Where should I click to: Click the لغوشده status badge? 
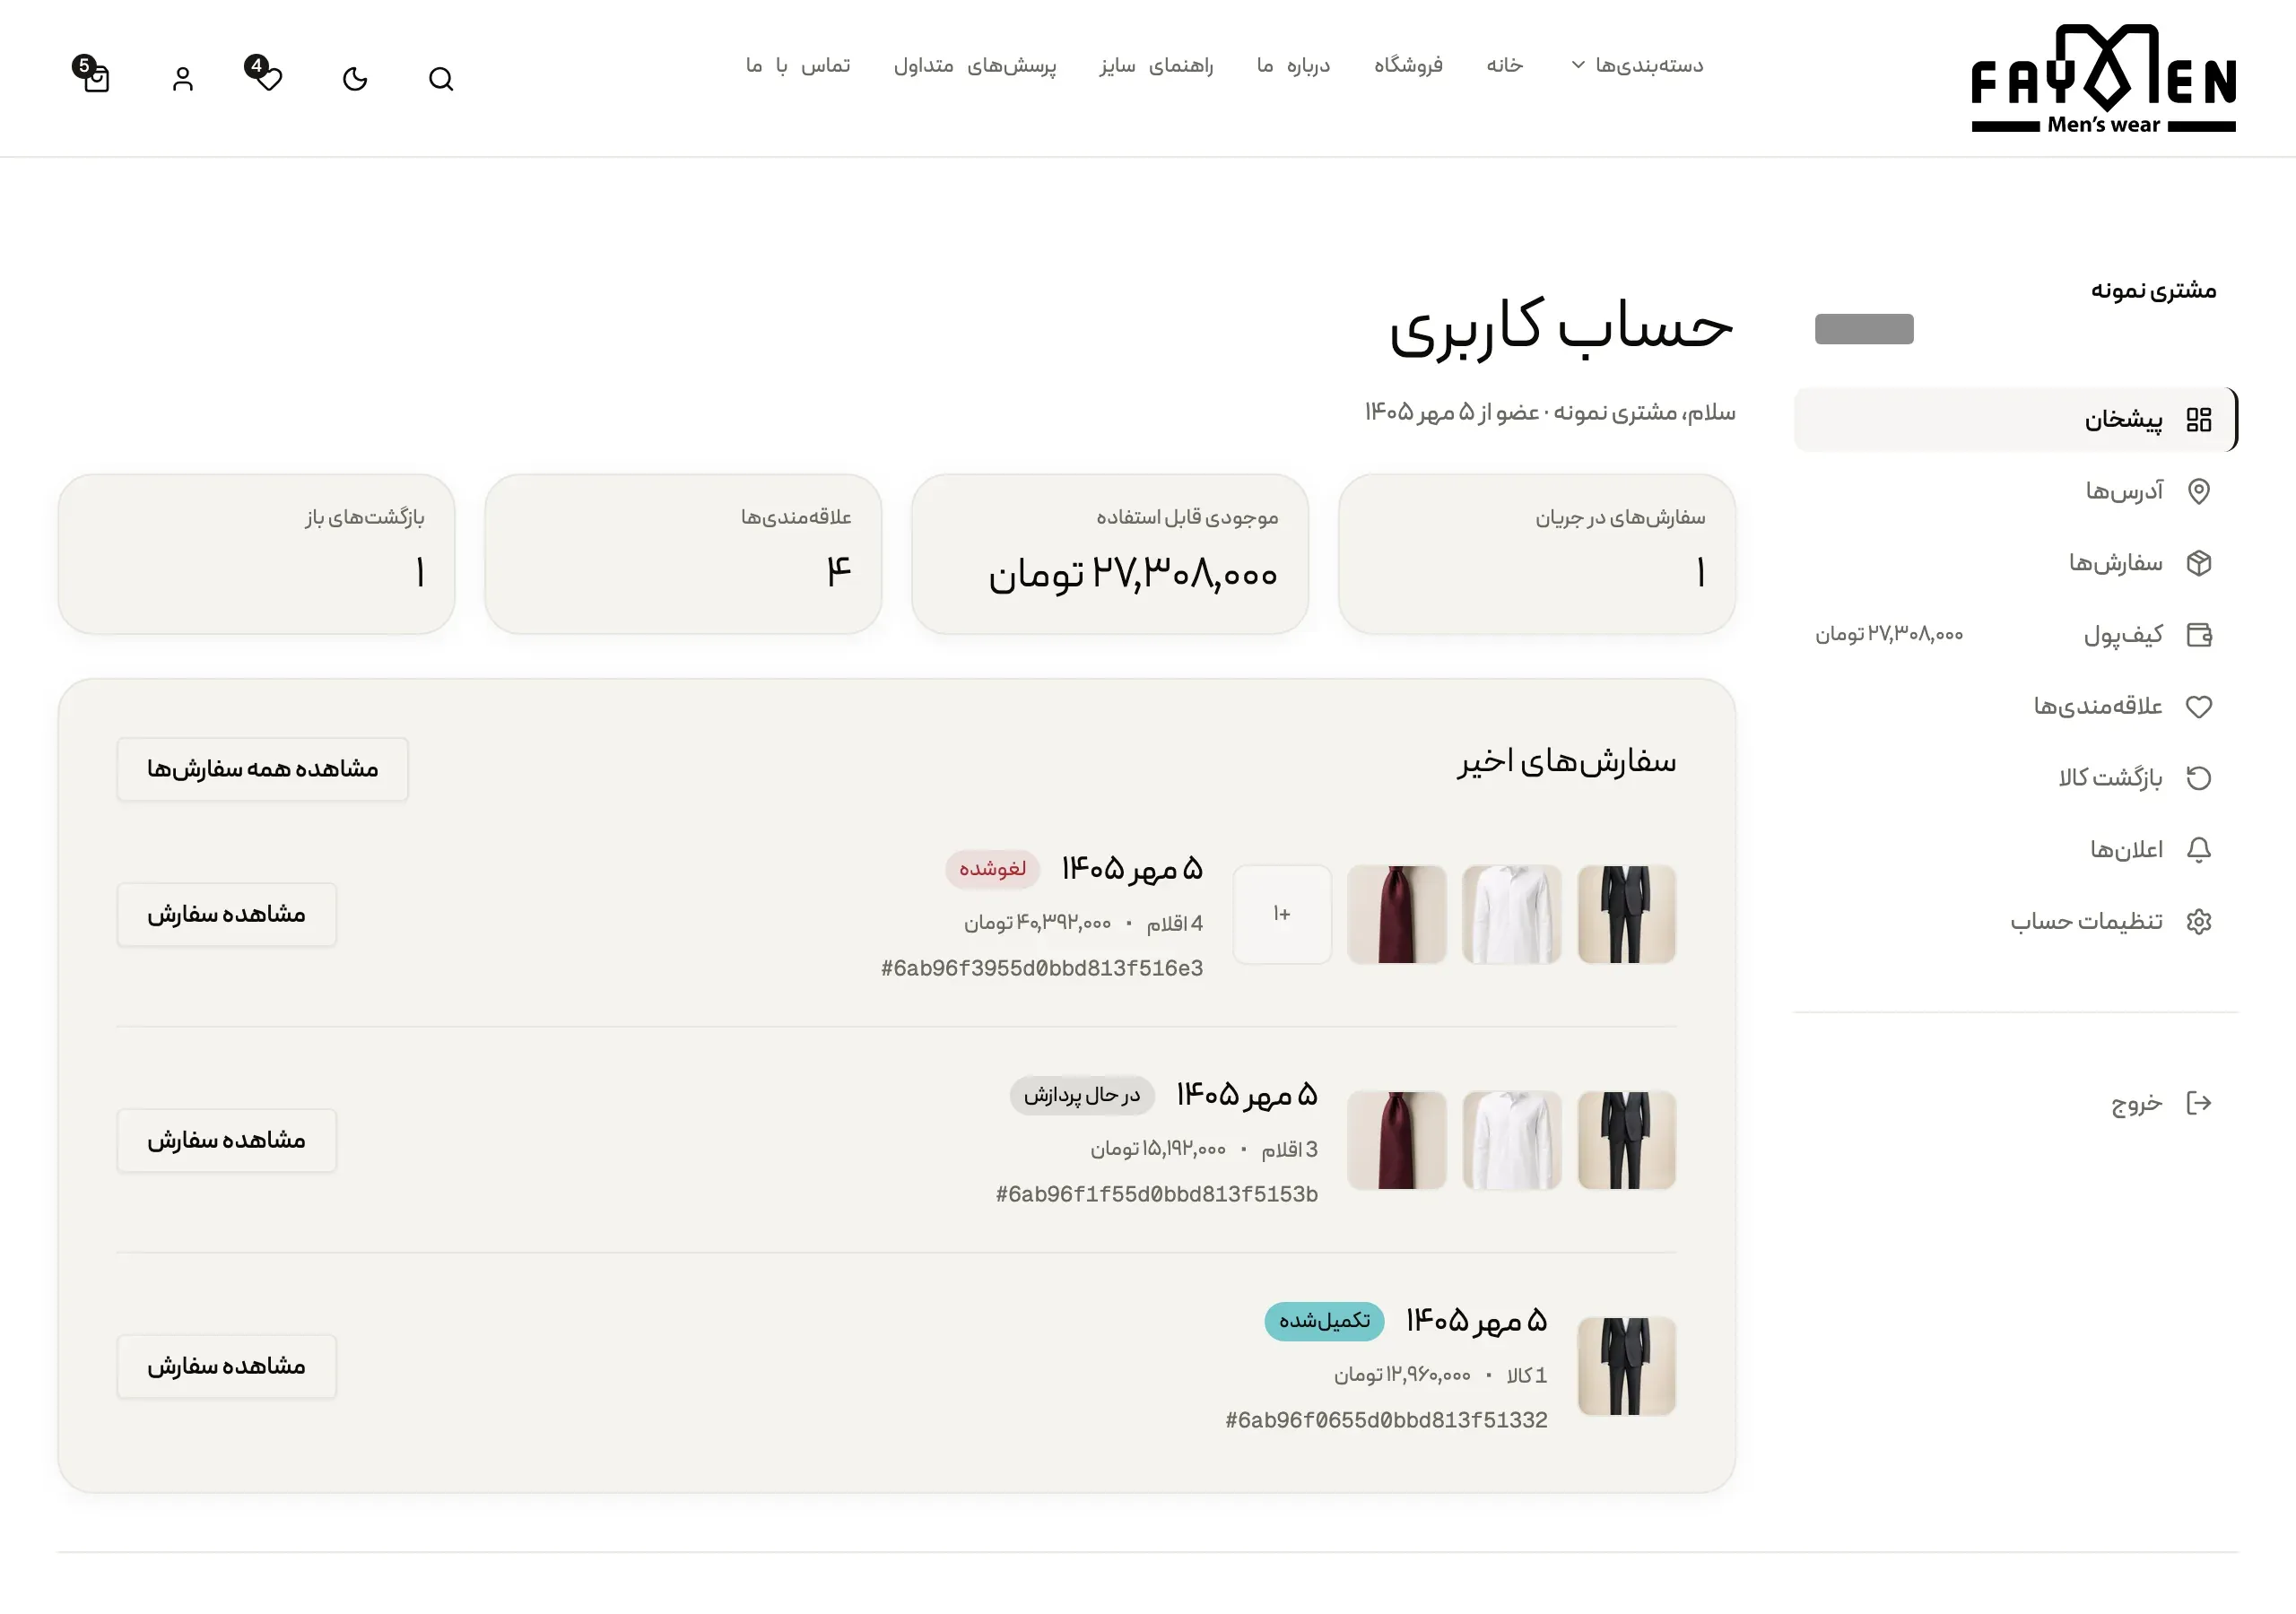[992, 869]
